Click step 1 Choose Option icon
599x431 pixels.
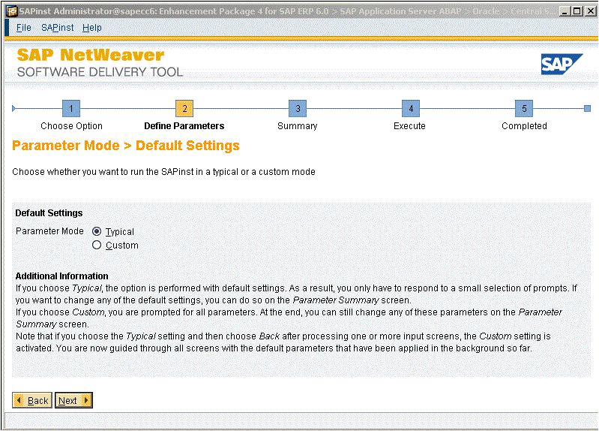[71, 109]
